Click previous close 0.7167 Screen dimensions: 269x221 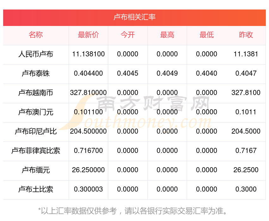pyautogui.click(x=246, y=151)
